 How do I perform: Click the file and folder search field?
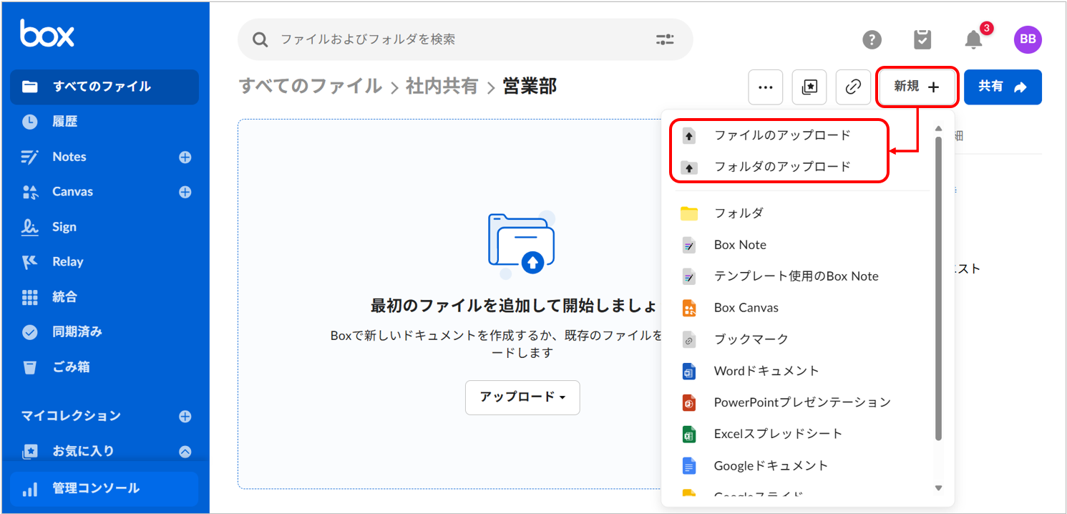coord(458,39)
